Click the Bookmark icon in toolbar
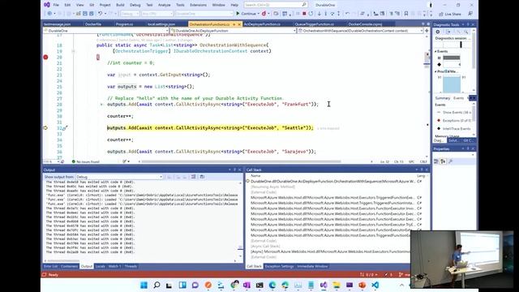Image resolution: width=519 pixels, height=292 pixels. click(406, 14)
